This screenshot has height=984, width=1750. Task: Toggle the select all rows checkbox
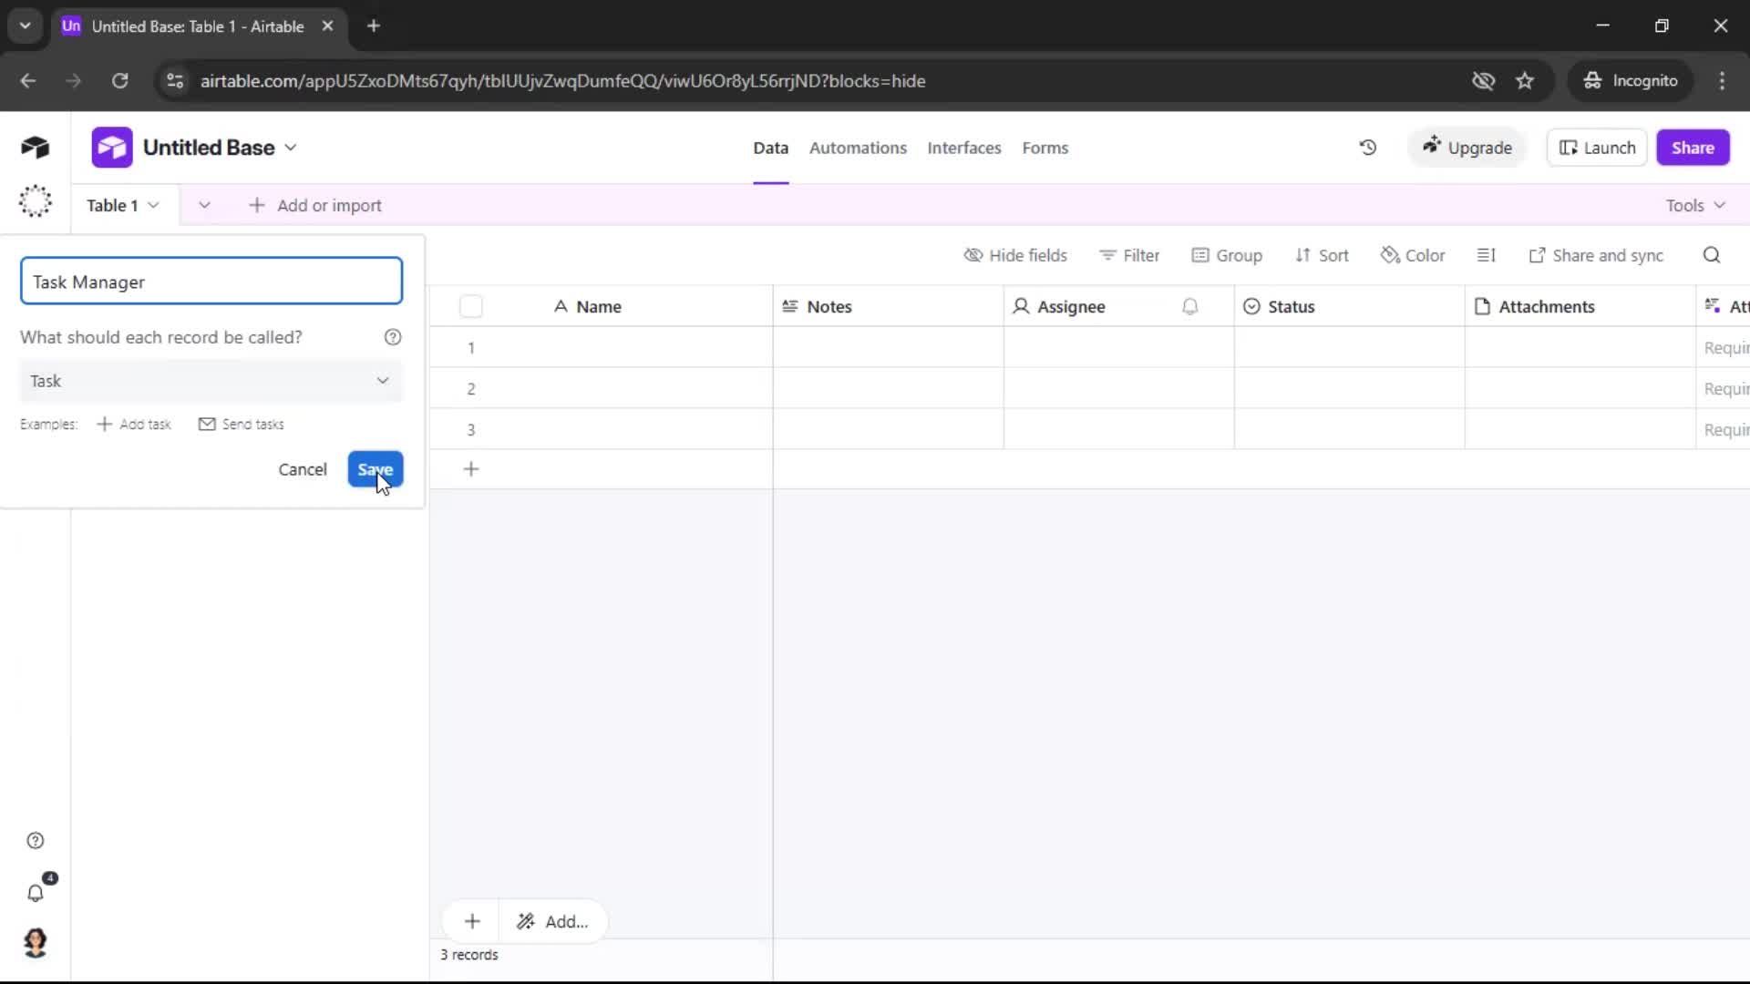471,307
